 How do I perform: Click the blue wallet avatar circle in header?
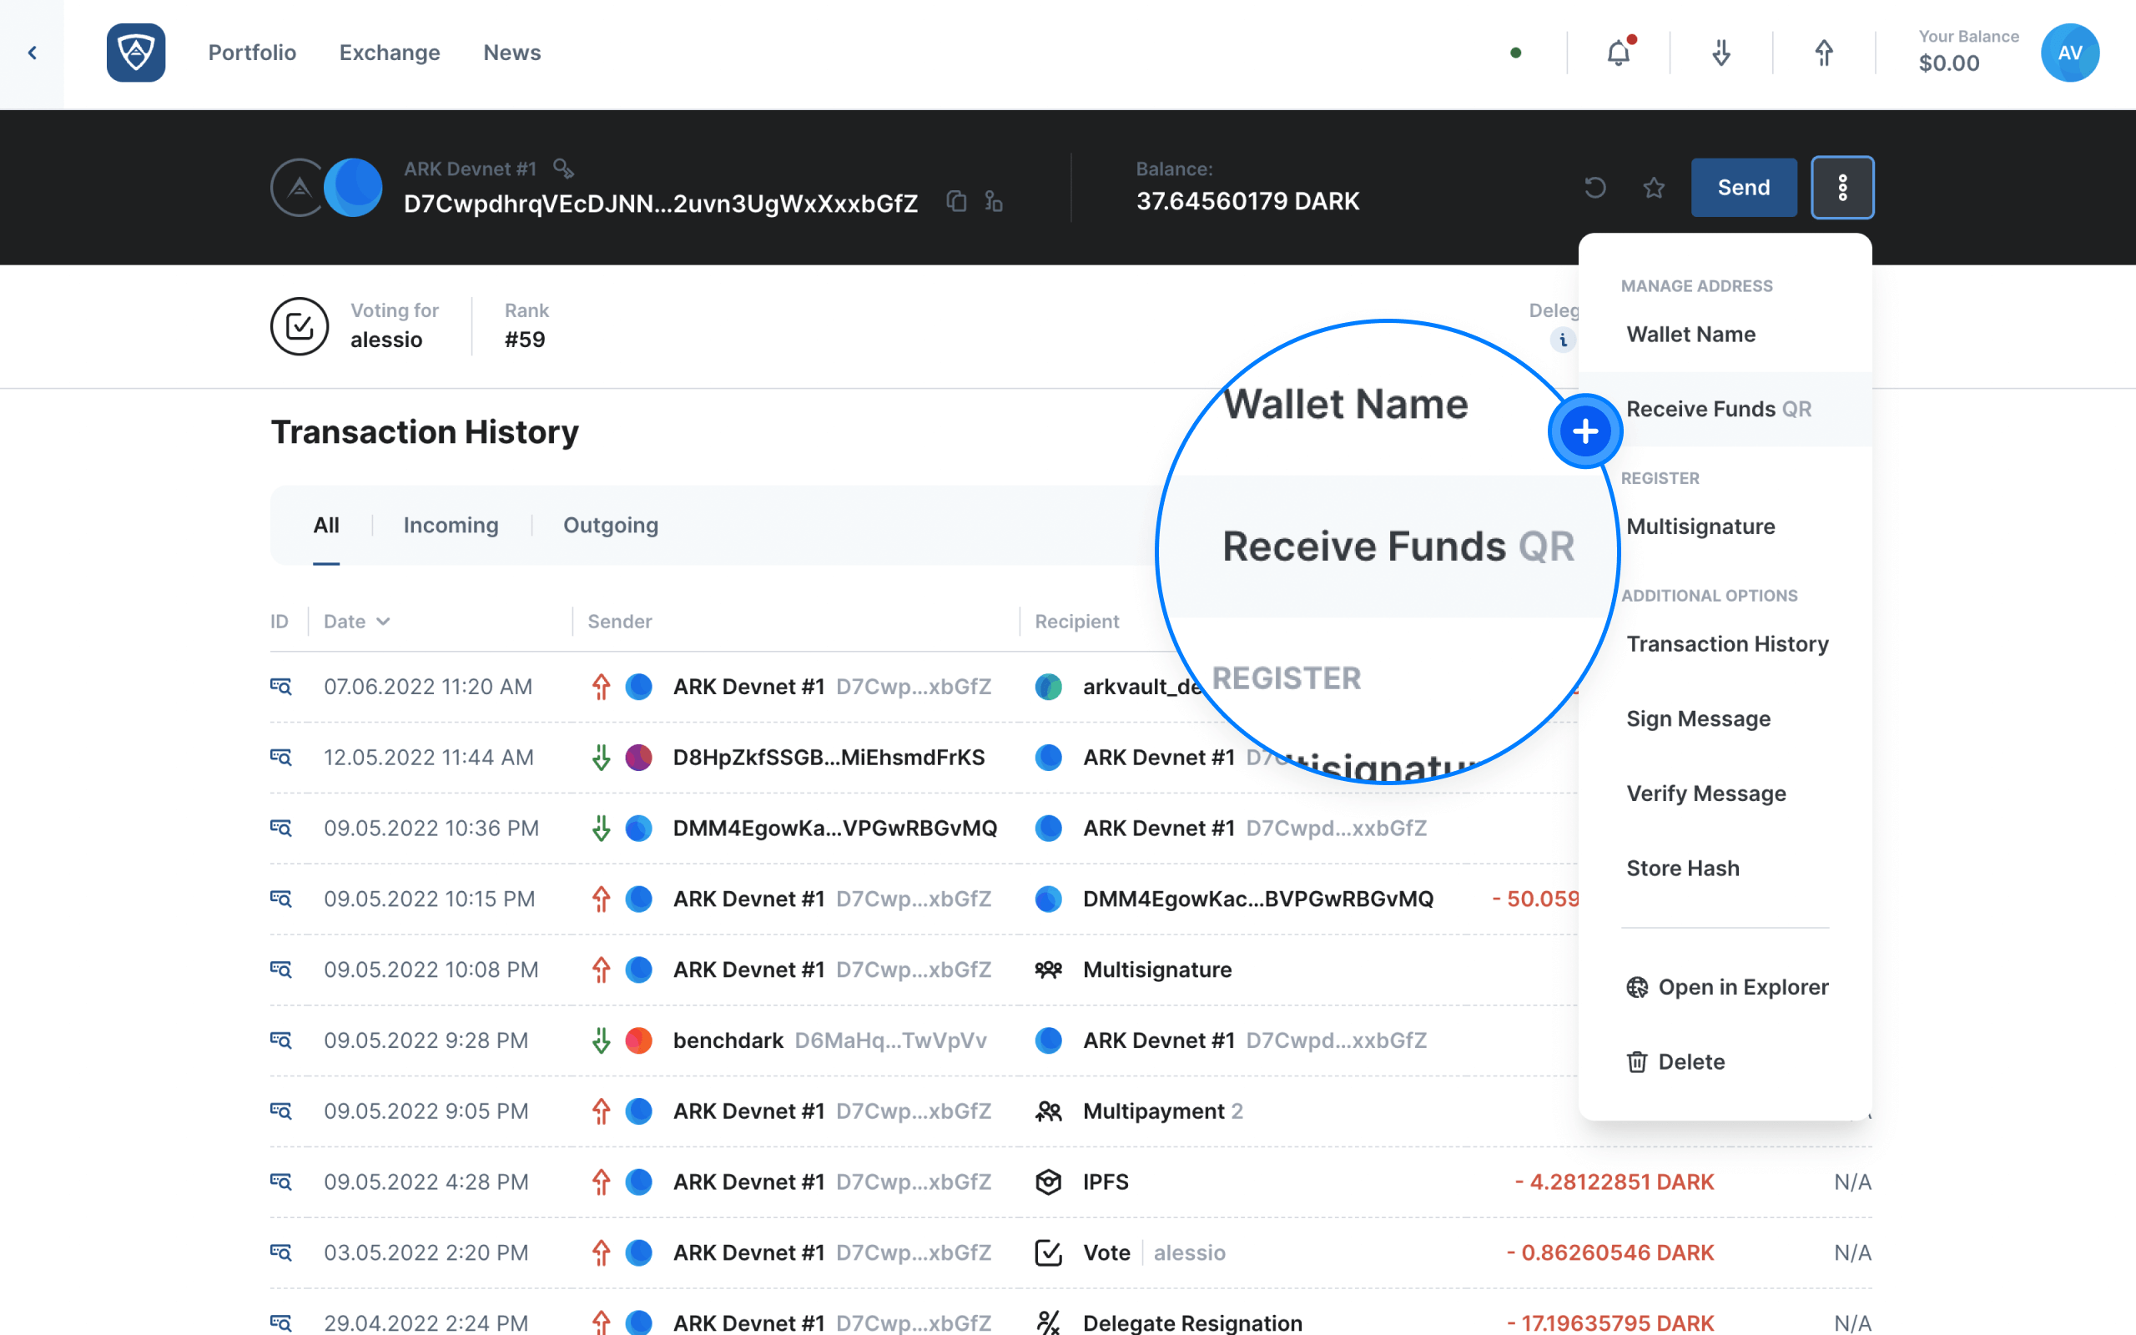(x=353, y=187)
